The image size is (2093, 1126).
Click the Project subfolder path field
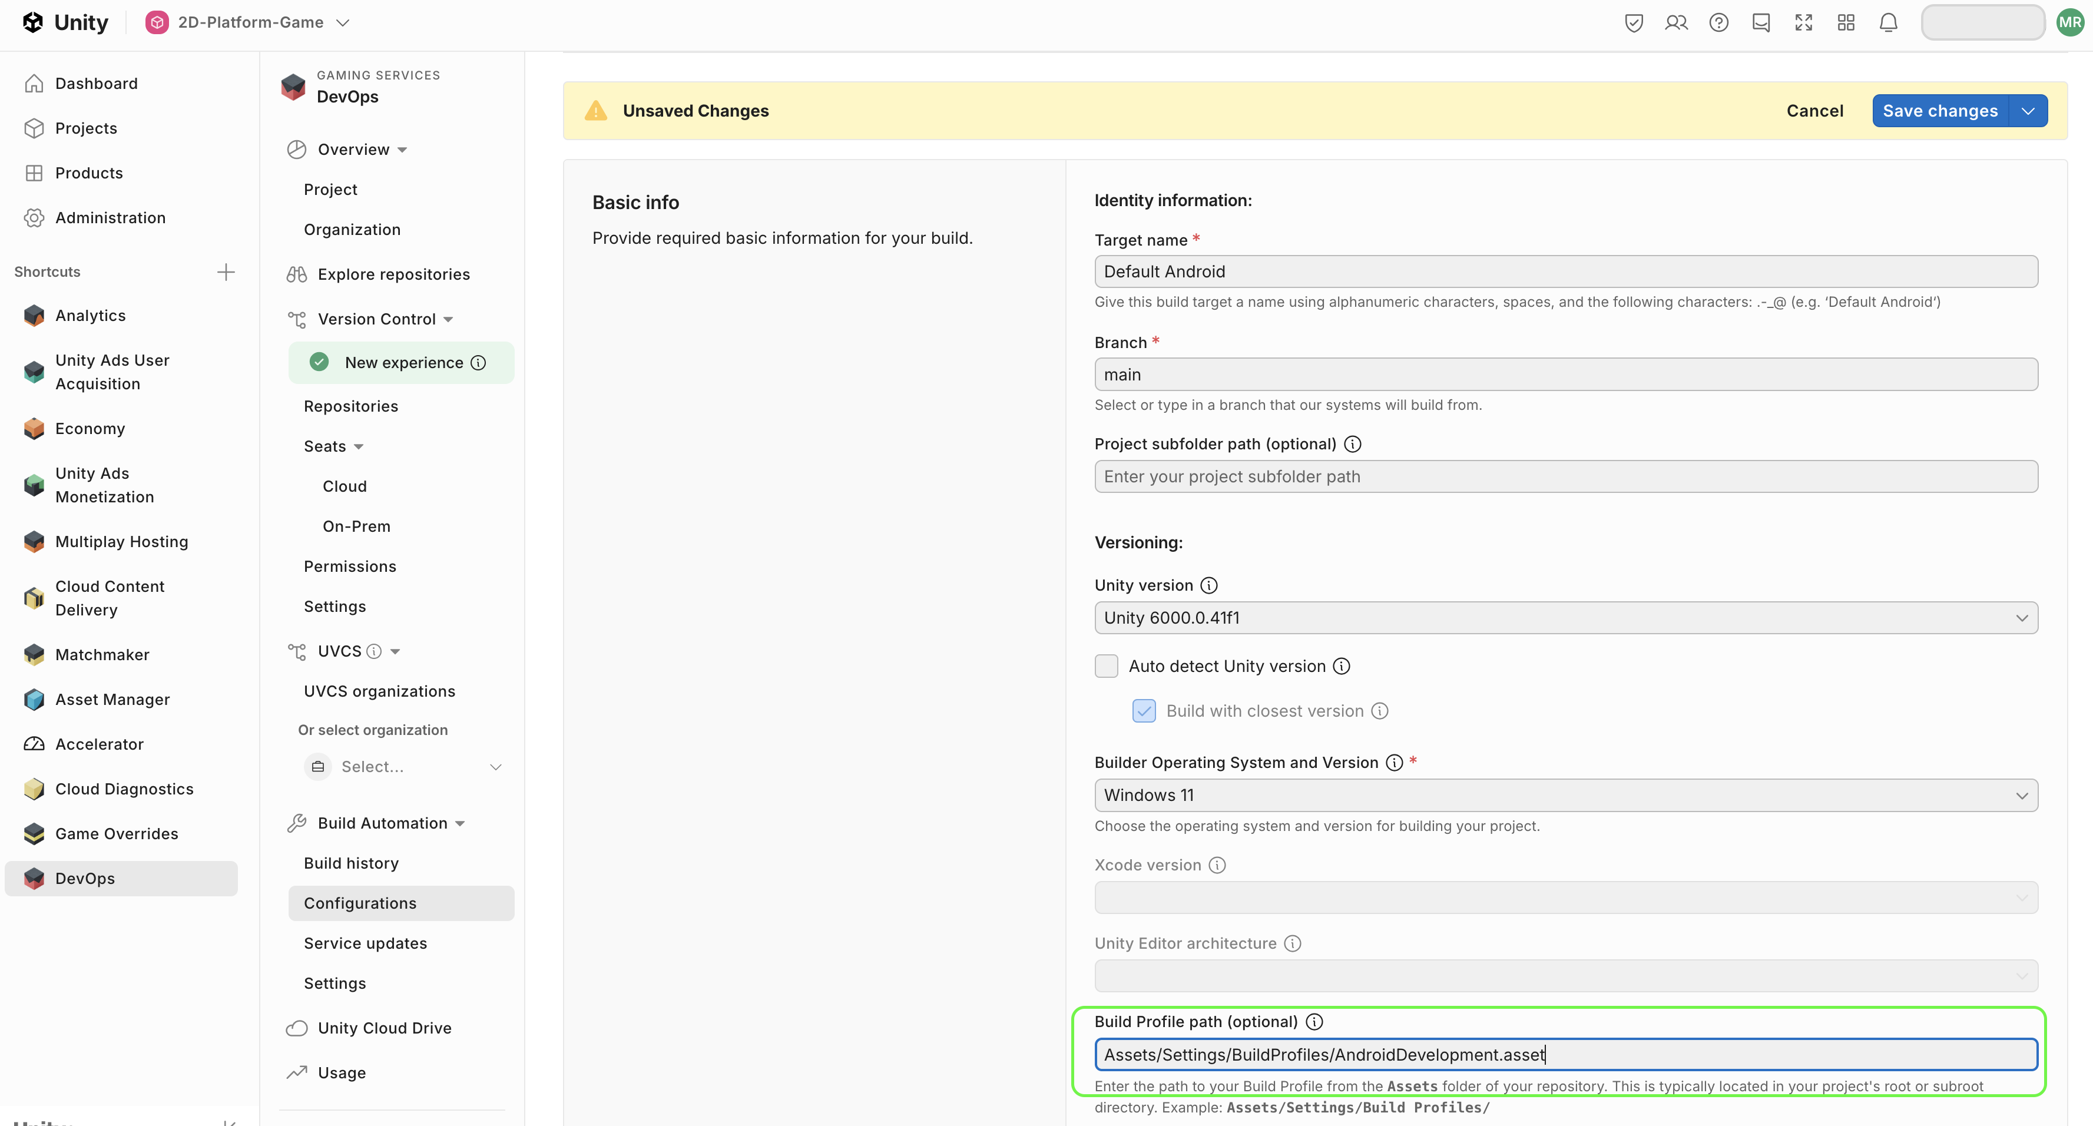click(1566, 477)
